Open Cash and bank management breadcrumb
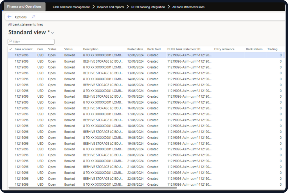This screenshot has width=288, height=193. click(71, 7)
